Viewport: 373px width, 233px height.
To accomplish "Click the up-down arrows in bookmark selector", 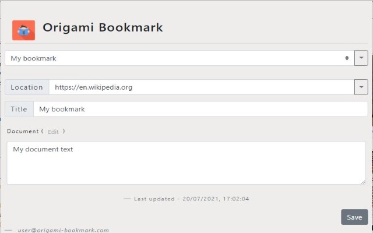I will (x=347, y=58).
